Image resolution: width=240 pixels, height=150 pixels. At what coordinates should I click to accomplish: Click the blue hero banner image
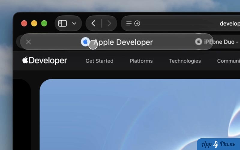[140, 115]
